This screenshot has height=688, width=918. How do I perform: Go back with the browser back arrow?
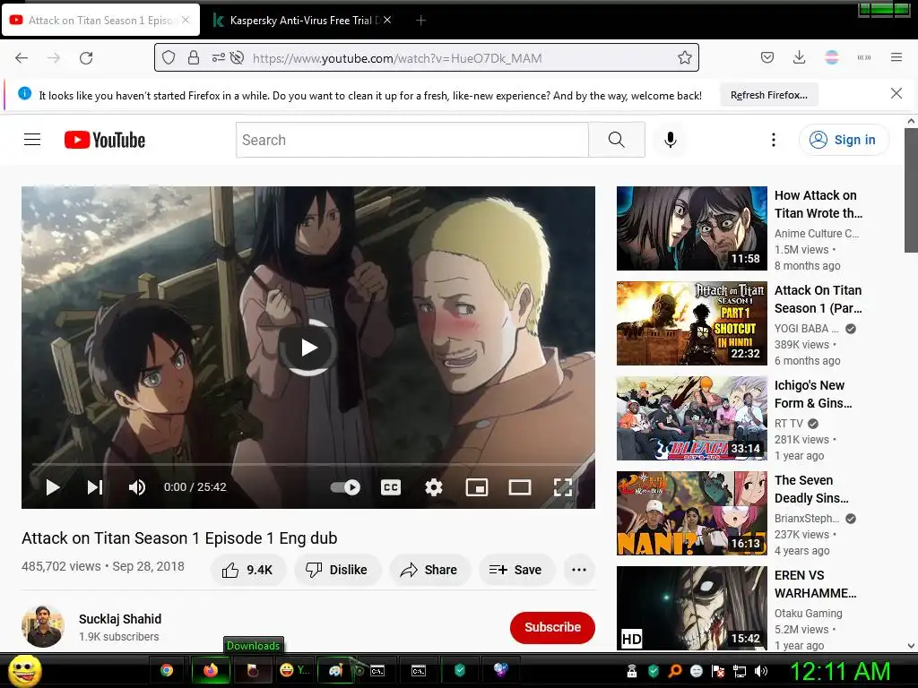(22, 58)
